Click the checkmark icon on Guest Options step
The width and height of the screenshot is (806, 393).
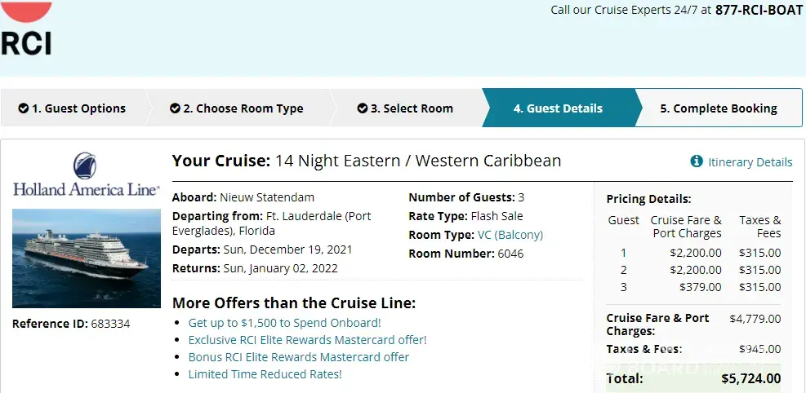tap(24, 108)
